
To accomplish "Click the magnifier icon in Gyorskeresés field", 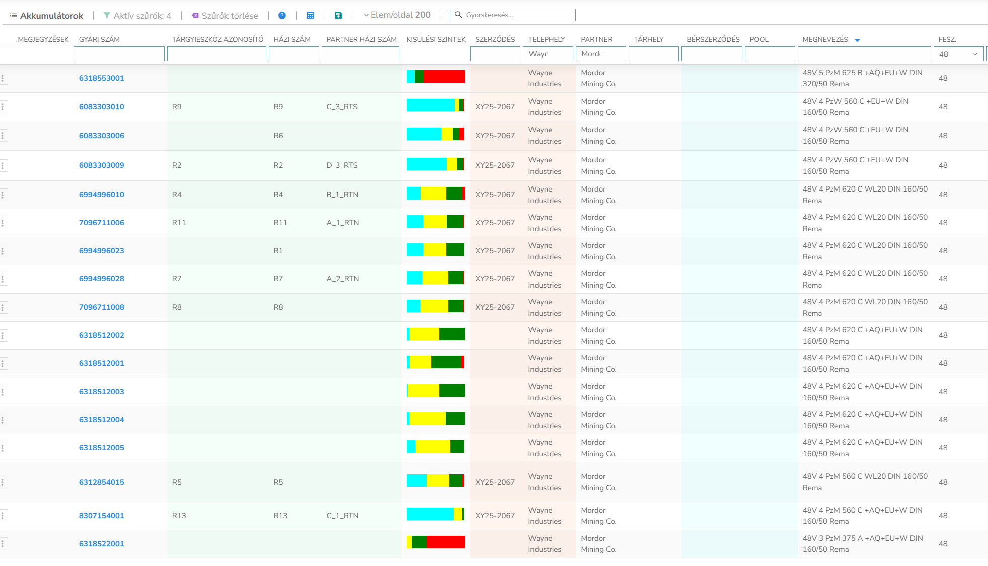I will click(x=458, y=14).
